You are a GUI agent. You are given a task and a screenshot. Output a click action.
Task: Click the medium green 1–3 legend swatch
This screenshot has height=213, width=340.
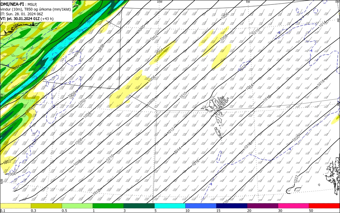pyautogui.click(x=108, y=206)
